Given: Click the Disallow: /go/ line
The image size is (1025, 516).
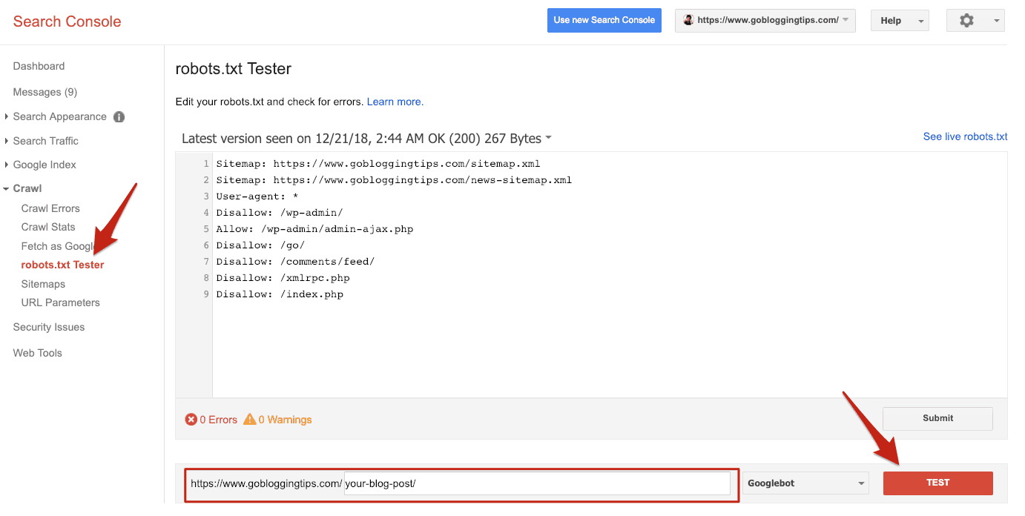Looking at the screenshot, I should [x=260, y=245].
